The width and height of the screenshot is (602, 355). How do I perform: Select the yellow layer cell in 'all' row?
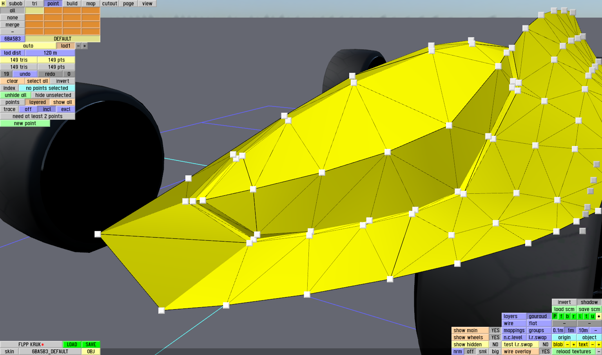click(34, 11)
